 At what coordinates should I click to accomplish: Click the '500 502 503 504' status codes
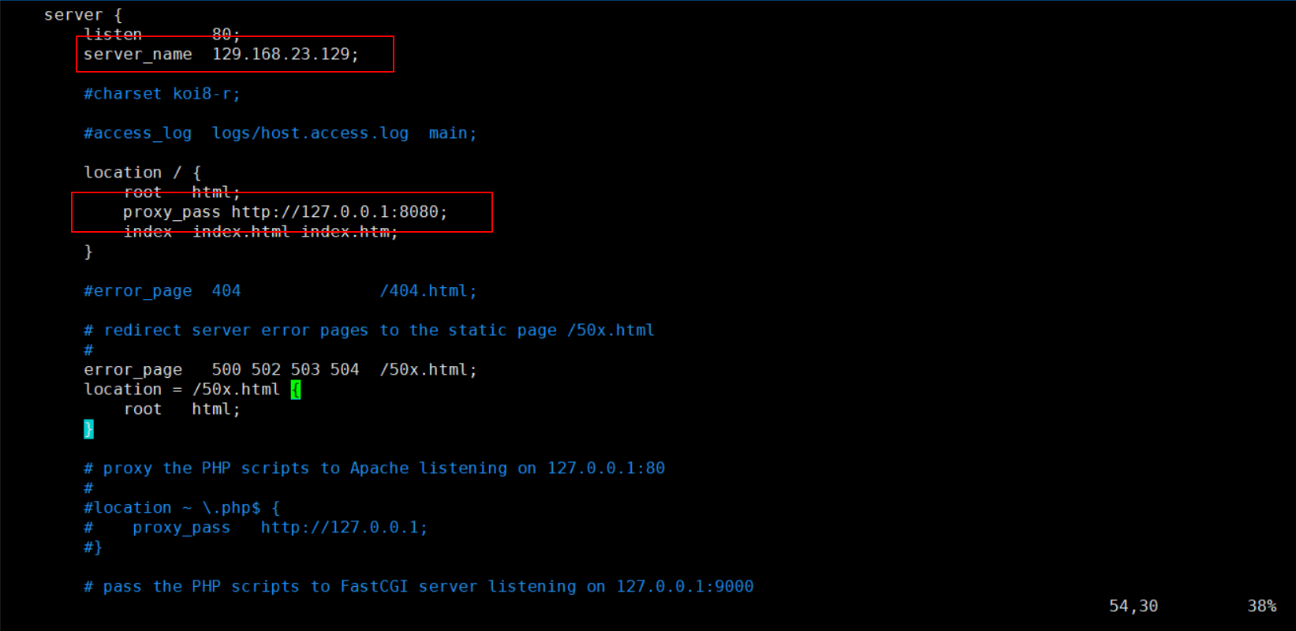click(x=286, y=370)
